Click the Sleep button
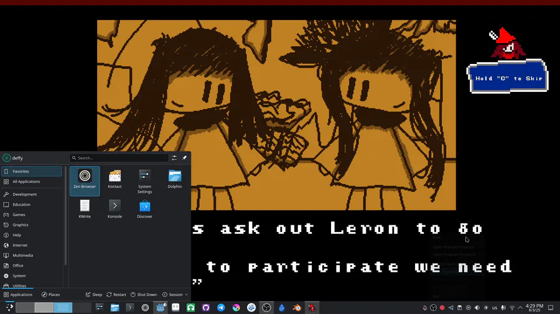Image resolution: width=560 pixels, height=314 pixels. (x=94, y=294)
